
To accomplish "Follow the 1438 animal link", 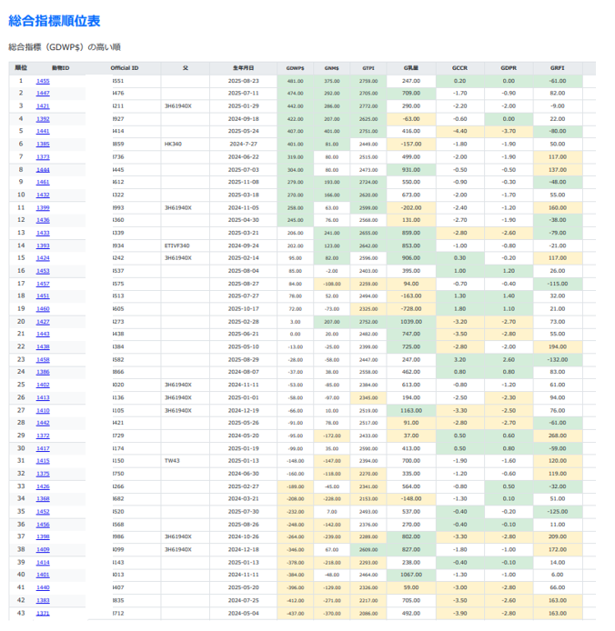I will 43,347.
